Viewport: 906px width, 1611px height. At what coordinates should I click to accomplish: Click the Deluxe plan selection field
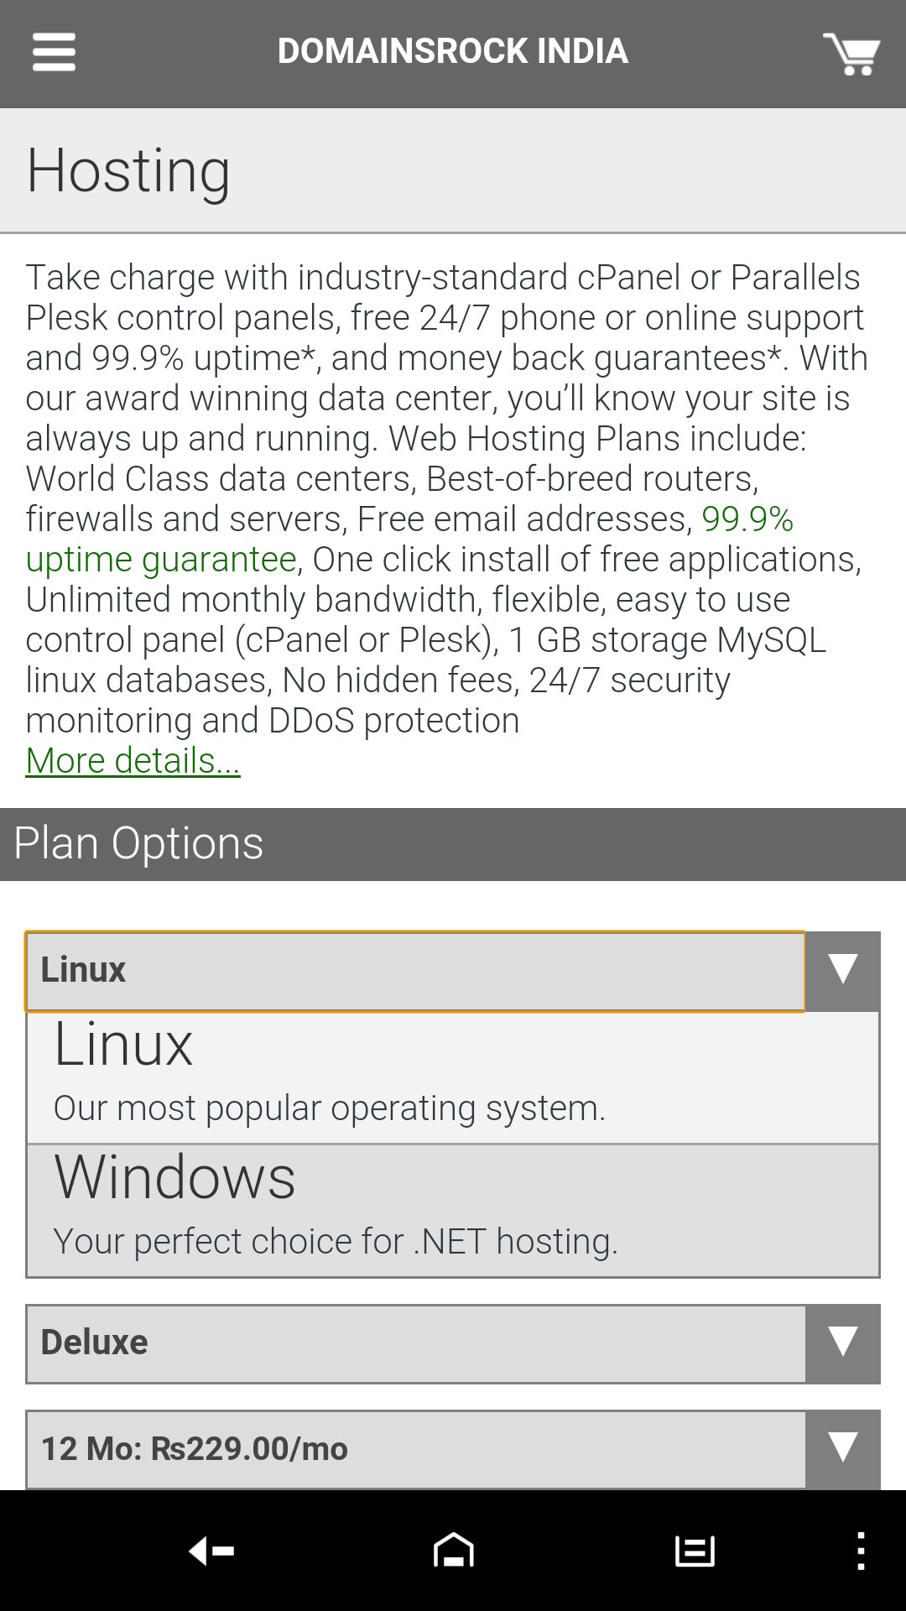coord(415,1342)
